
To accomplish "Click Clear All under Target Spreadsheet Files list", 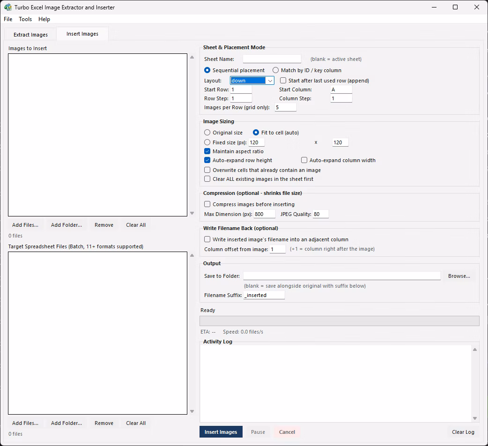I will (136, 424).
